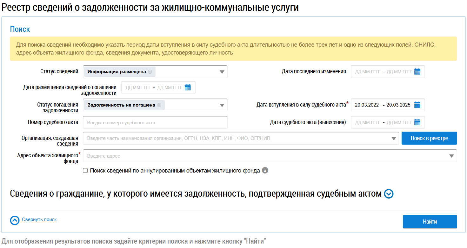Click info icon beside annulled objects checkbox

[265, 171]
